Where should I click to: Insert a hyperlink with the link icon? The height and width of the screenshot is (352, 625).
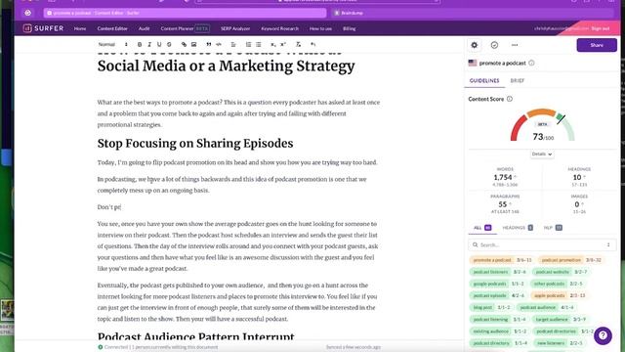click(184, 44)
